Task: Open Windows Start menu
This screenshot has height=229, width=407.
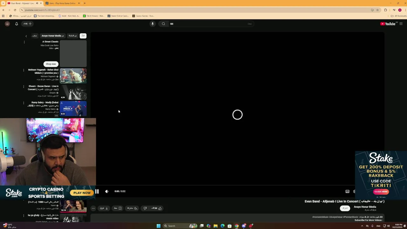Action: [158, 226]
